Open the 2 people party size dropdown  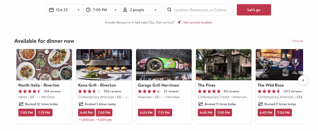click(x=140, y=10)
